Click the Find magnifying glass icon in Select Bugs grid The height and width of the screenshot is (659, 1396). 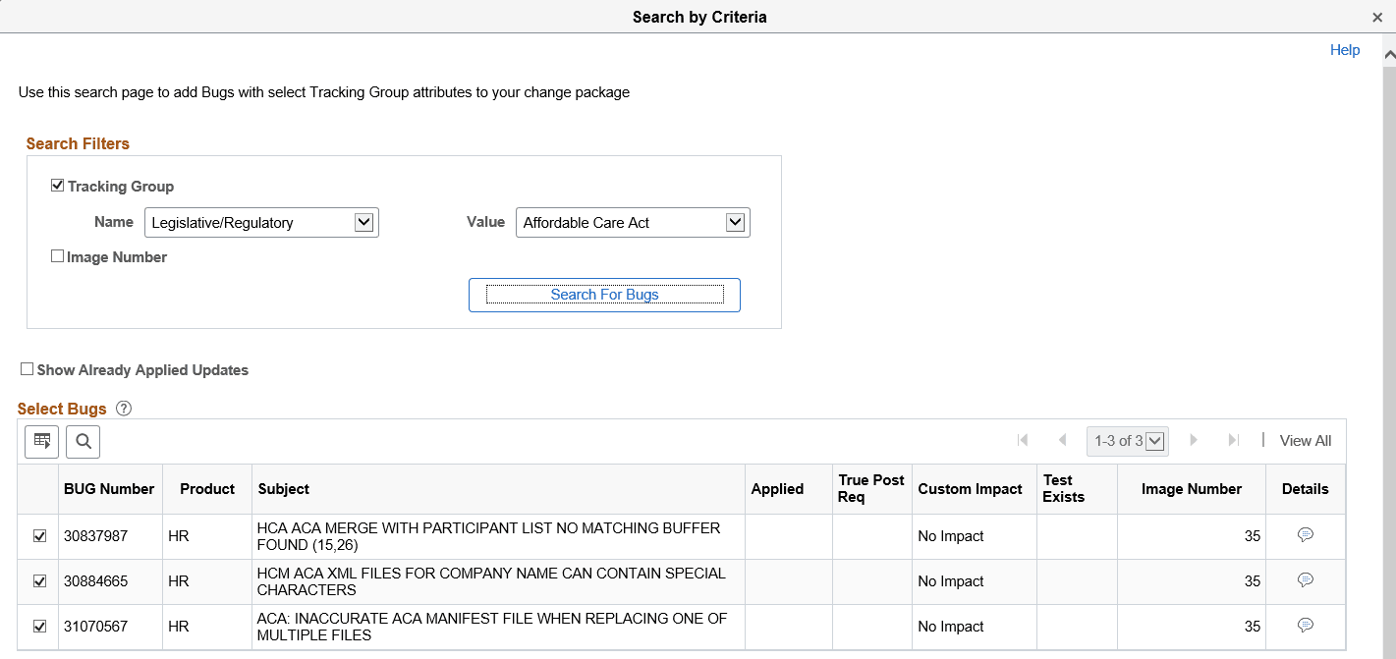(83, 441)
